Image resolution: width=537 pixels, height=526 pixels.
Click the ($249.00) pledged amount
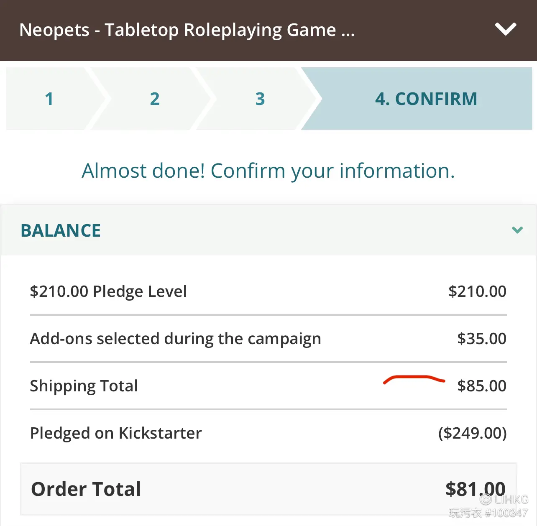click(472, 433)
